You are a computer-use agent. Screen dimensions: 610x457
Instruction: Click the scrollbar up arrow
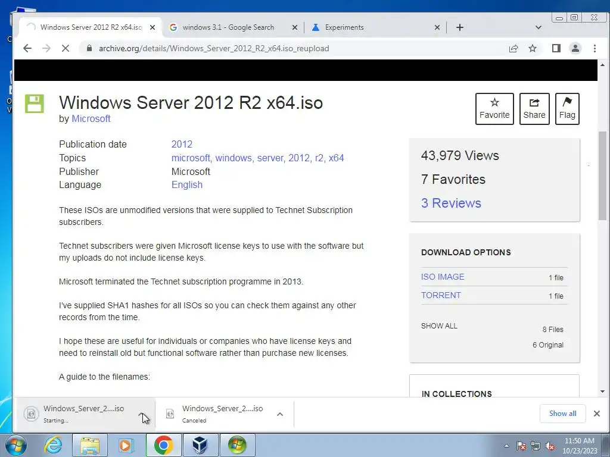tap(602, 65)
